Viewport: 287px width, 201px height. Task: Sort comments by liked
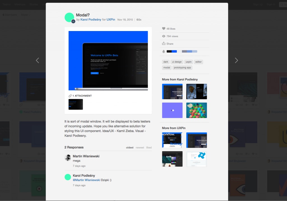pyautogui.click(x=149, y=147)
